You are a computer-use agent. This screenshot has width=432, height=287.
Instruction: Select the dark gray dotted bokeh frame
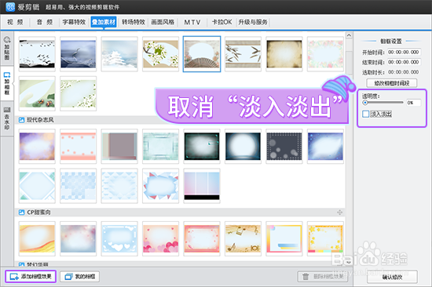[284, 147]
